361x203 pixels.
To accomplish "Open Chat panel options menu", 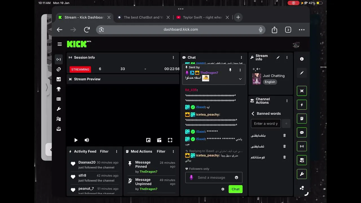I will click(241, 58).
